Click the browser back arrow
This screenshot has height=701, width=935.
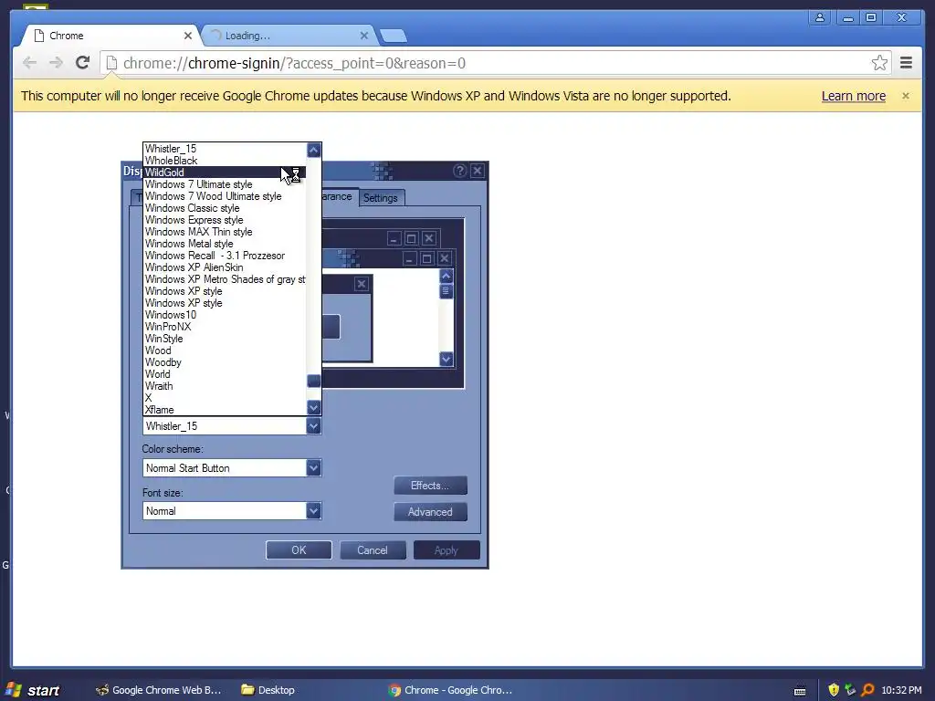point(29,63)
